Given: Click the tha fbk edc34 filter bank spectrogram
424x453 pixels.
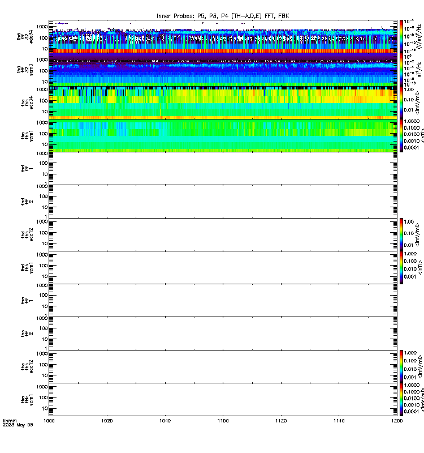Looking at the screenshot, I should (x=223, y=102).
